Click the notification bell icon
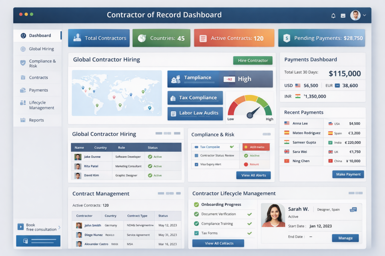Screen dimensions: 385x256 [333, 15]
